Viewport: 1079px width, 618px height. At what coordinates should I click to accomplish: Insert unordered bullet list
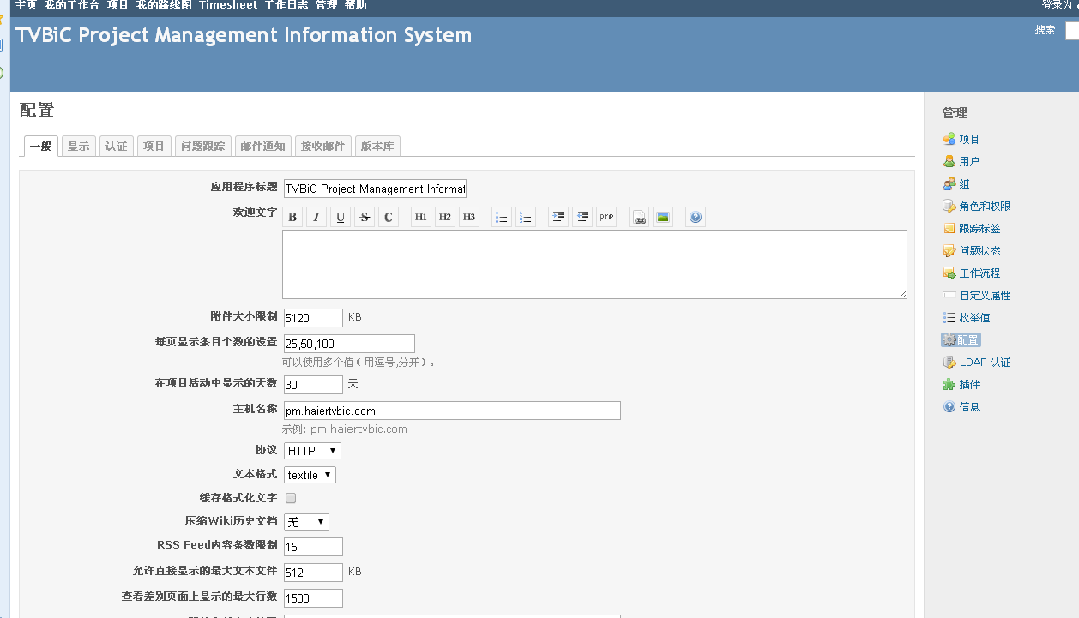pyautogui.click(x=502, y=217)
